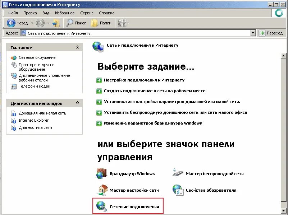The width and height of the screenshot is (288, 215).
Task: Click the Дистанционное управление icon
Action: click(14, 75)
